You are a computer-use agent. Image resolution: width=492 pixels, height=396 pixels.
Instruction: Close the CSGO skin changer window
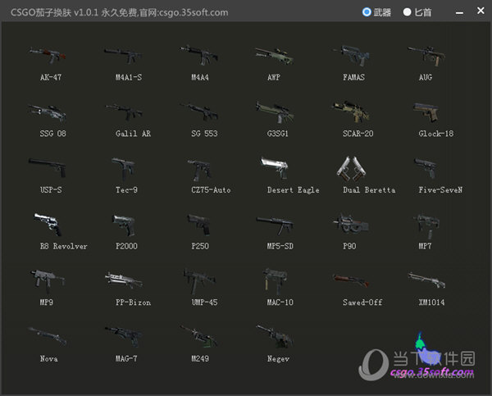[x=481, y=11]
